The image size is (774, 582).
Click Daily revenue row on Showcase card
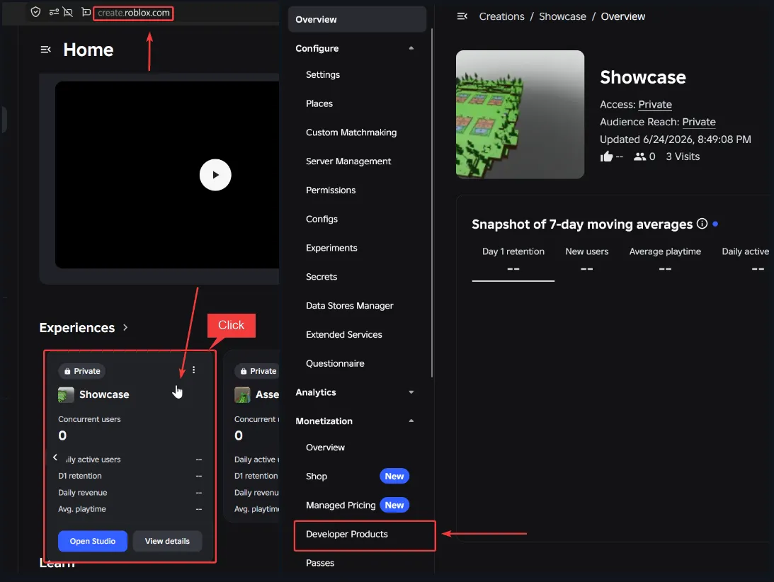pos(130,493)
